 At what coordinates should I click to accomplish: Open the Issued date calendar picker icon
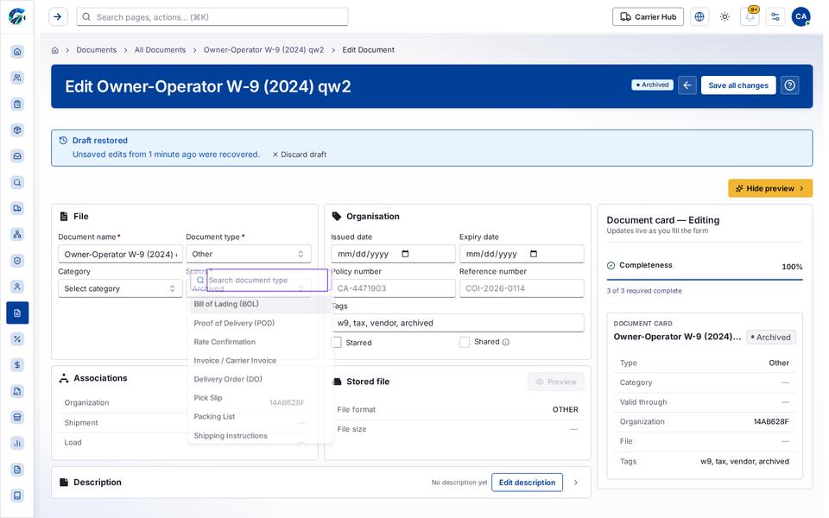point(406,254)
